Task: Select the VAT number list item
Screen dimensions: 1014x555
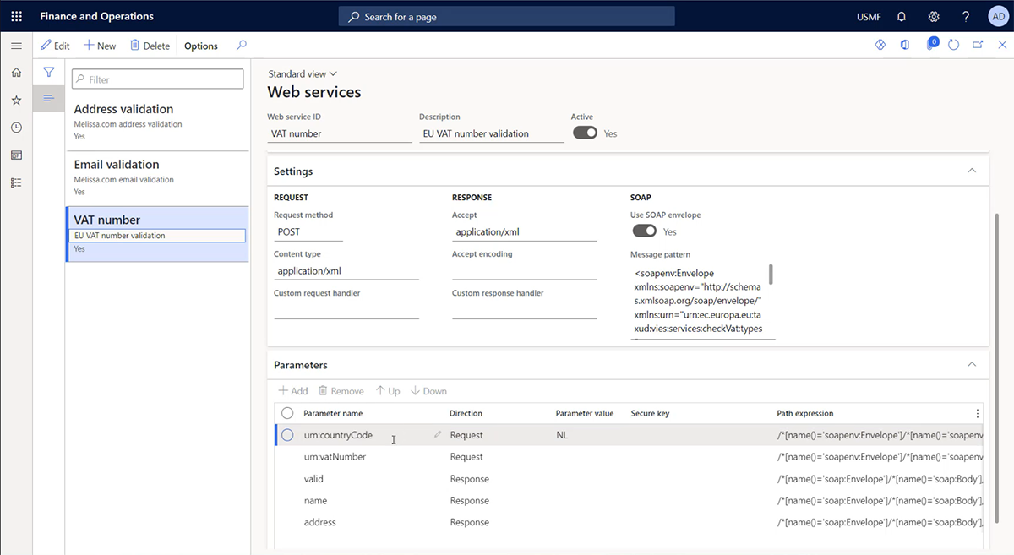Action: [157, 234]
